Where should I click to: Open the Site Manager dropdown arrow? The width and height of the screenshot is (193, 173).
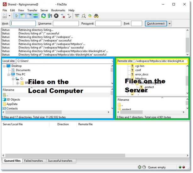(x=9, y=16)
